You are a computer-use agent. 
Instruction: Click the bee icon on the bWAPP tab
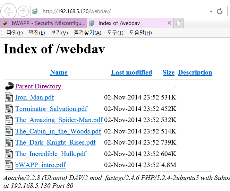(5, 23)
